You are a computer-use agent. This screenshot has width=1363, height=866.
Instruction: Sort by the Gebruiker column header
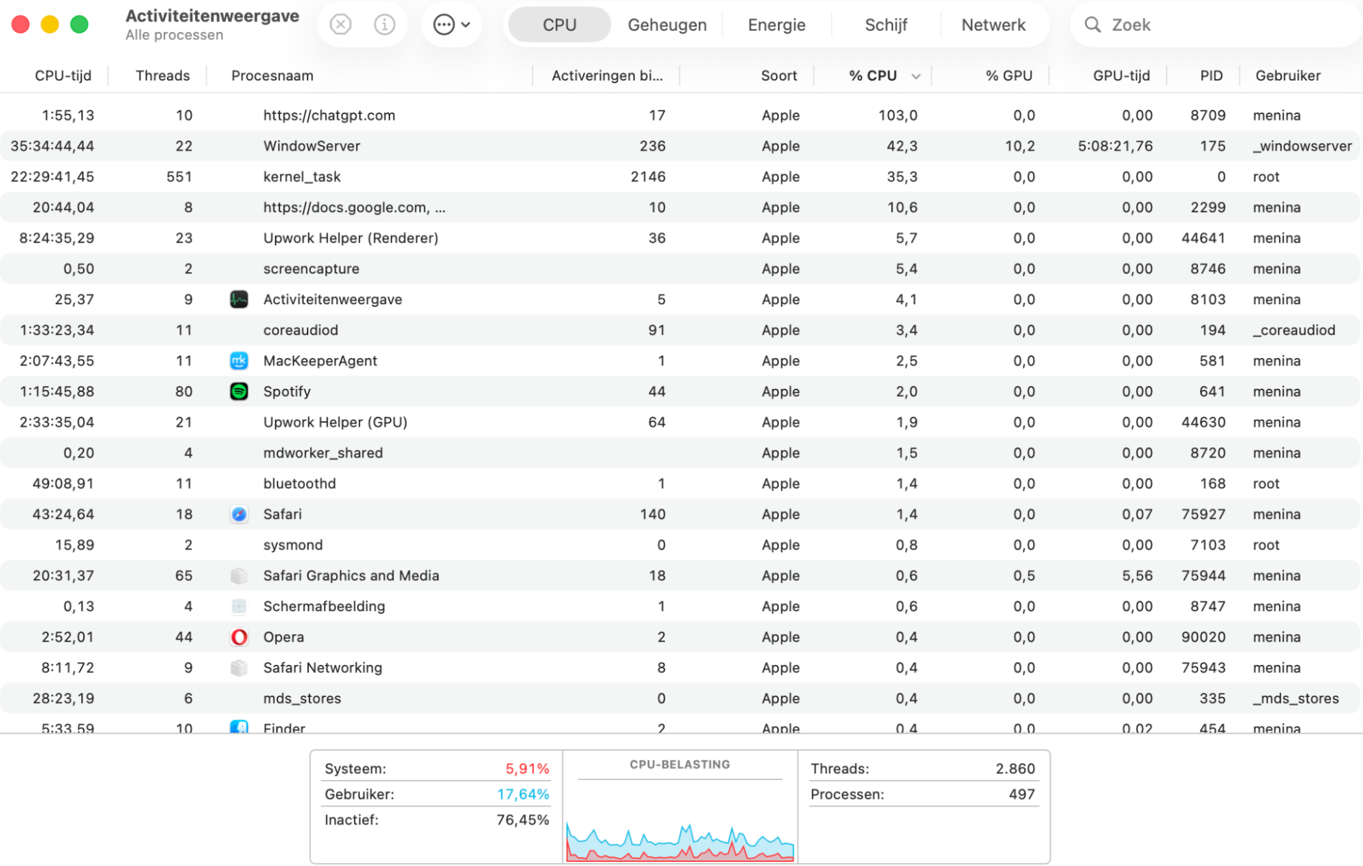tap(1288, 76)
